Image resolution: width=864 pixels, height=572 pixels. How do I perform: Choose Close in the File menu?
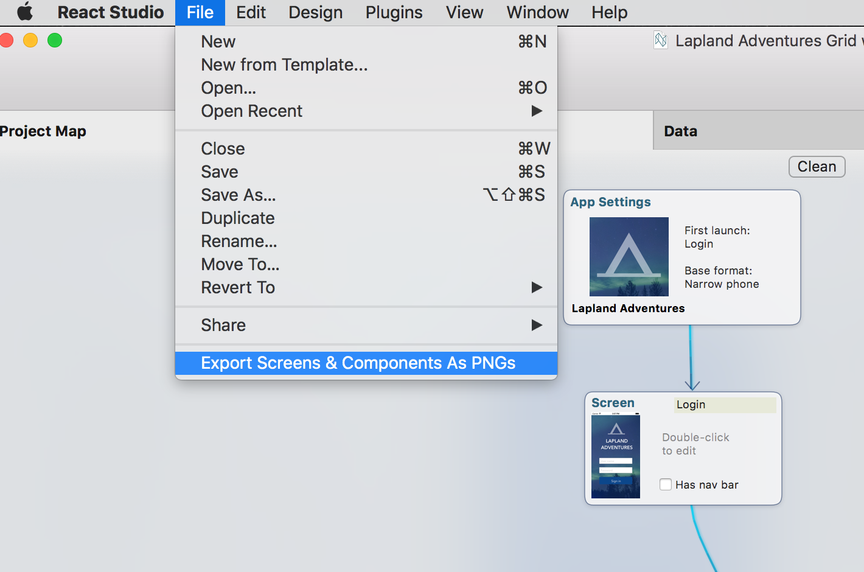coord(366,148)
